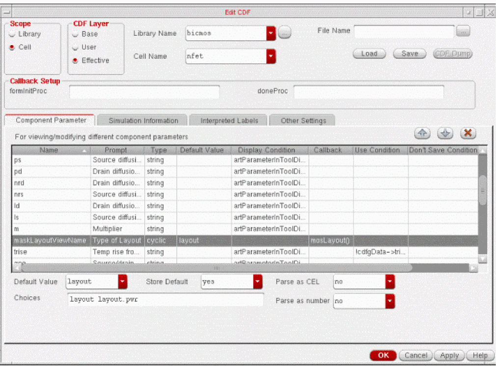This screenshot has width=496, height=366.
Task: Click the move parameter down arrow icon
Action: point(444,133)
